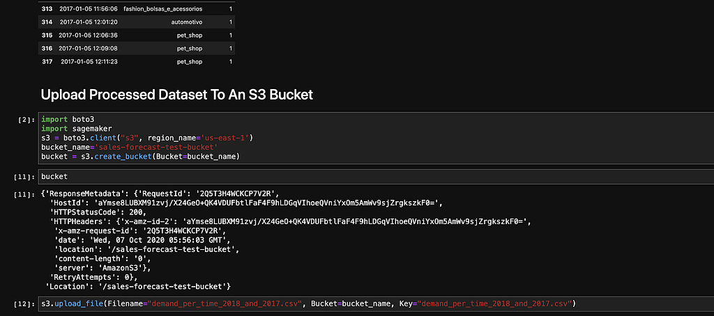
Task: Click the s3.create_bucket line
Action: click(140, 157)
